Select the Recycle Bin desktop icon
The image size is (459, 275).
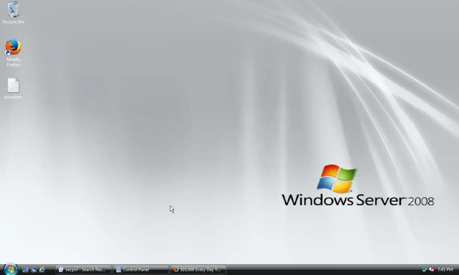[x=13, y=13]
